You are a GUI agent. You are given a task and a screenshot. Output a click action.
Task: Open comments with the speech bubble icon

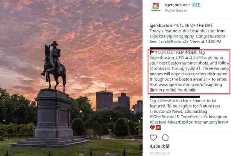(x=165, y=138)
